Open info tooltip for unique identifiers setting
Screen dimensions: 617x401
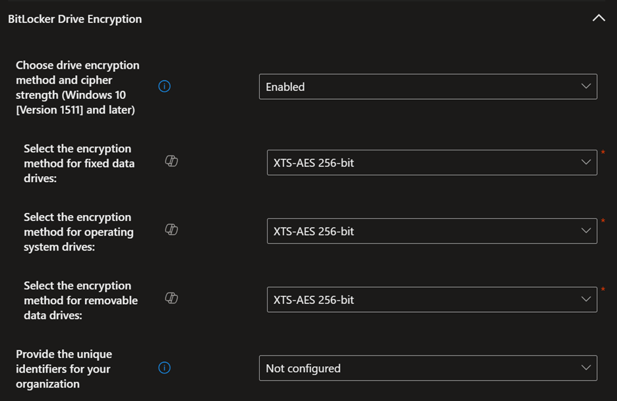click(x=165, y=368)
